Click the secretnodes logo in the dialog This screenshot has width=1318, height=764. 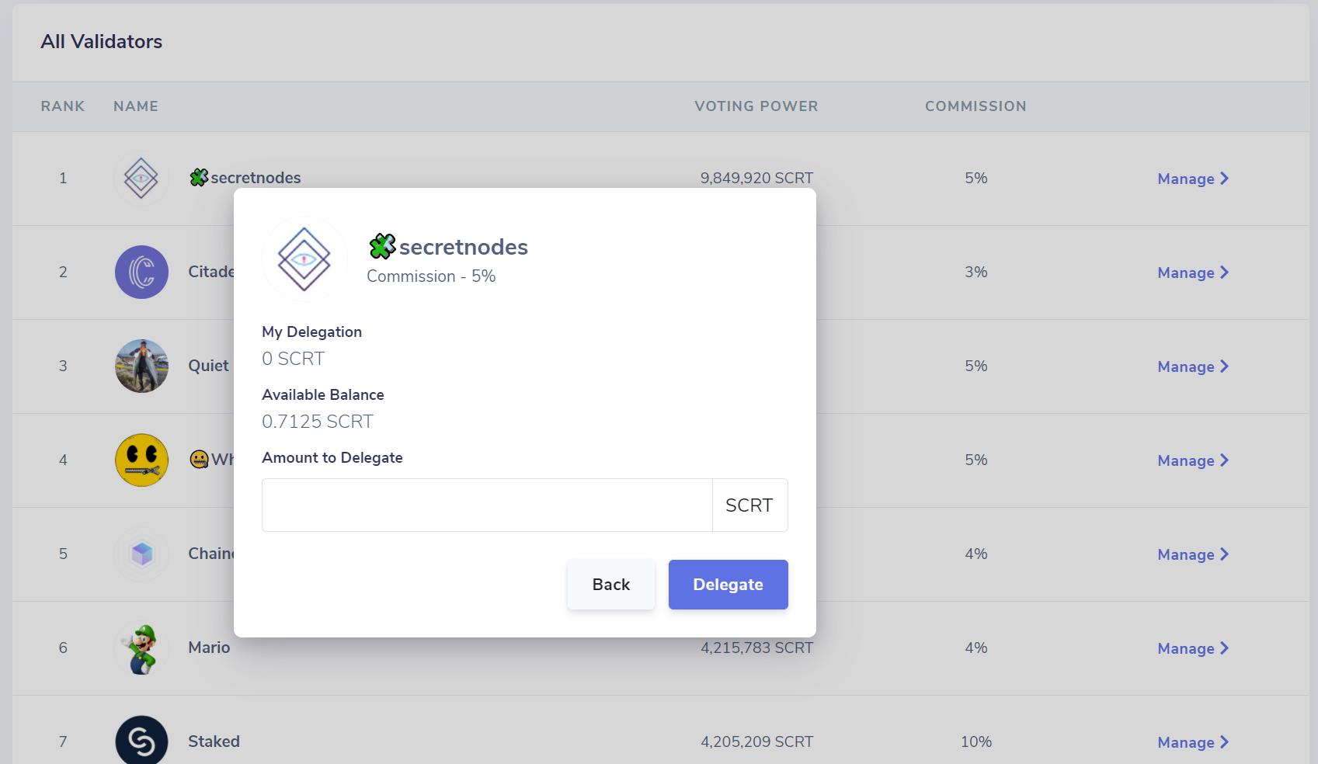pyautogui.click(x=304, y=259)
